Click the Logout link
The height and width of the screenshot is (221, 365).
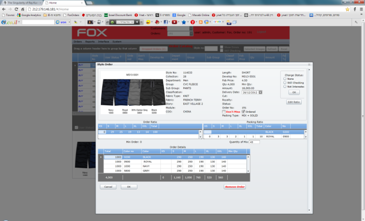(261, 32)
